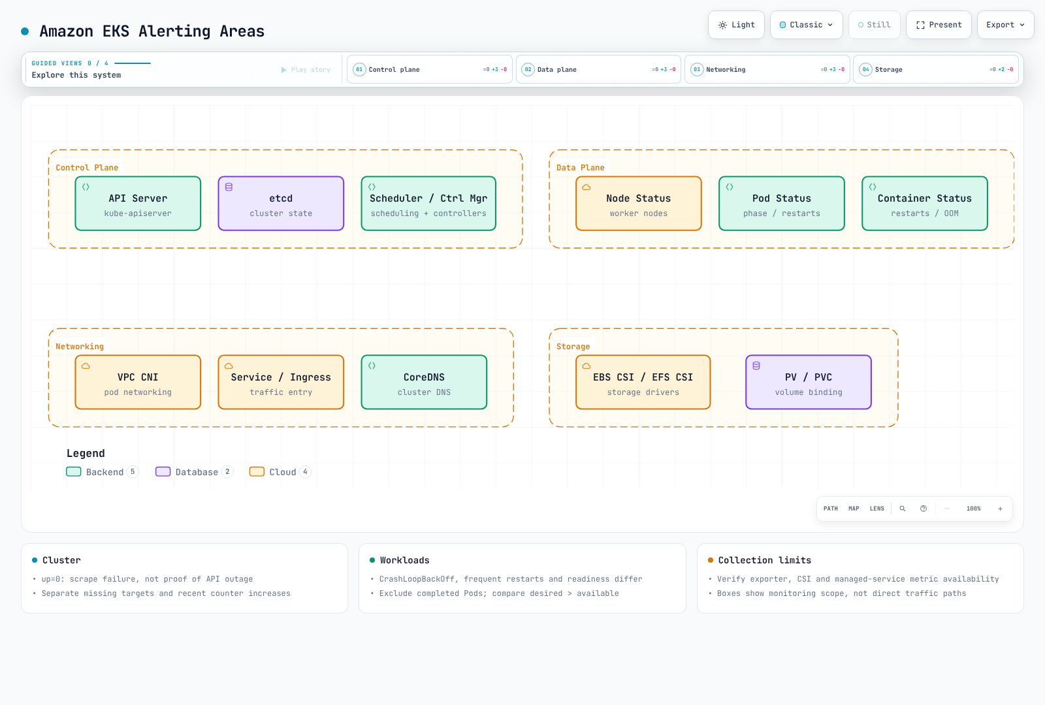Open the Classic style dropdown

807,25
